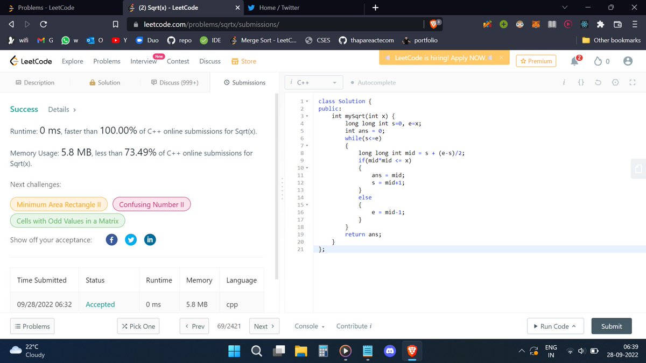
Task: Open the code editor info icon
Action: click(564, 83)
